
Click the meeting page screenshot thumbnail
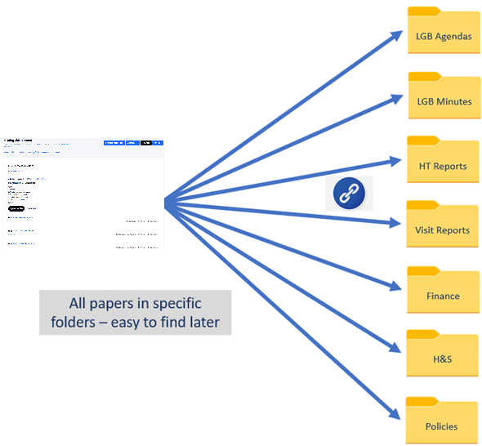click(83, 194)
